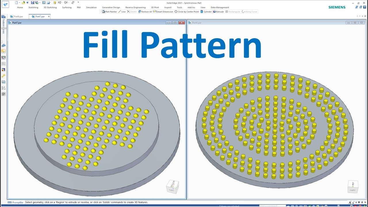The width and height of the screenshot is (368, 207).
Task: Click the Redo arrow icon
Action: [x=66, y=3]
